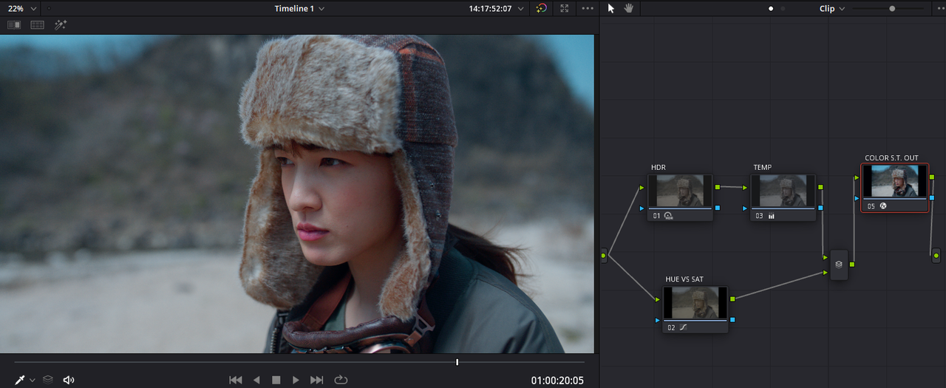
Task: Toggle split screen viewer mode
Action: click(37, 24)
